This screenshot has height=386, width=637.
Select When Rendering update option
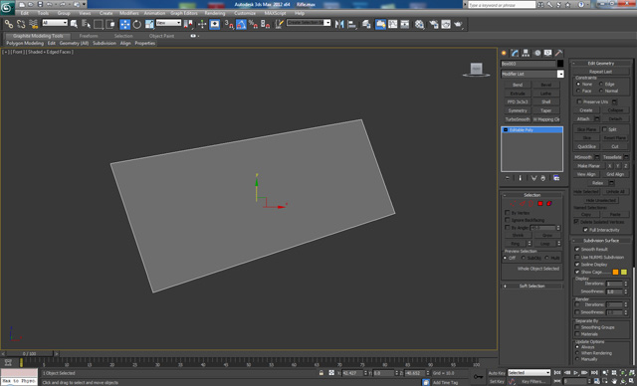tap(577, 353)
